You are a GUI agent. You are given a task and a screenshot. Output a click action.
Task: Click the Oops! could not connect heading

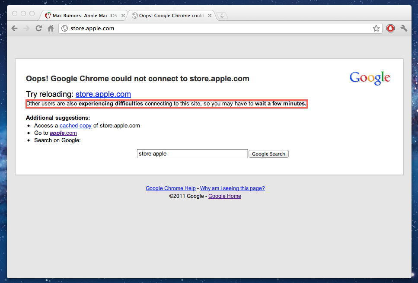(x=137, y=79)
